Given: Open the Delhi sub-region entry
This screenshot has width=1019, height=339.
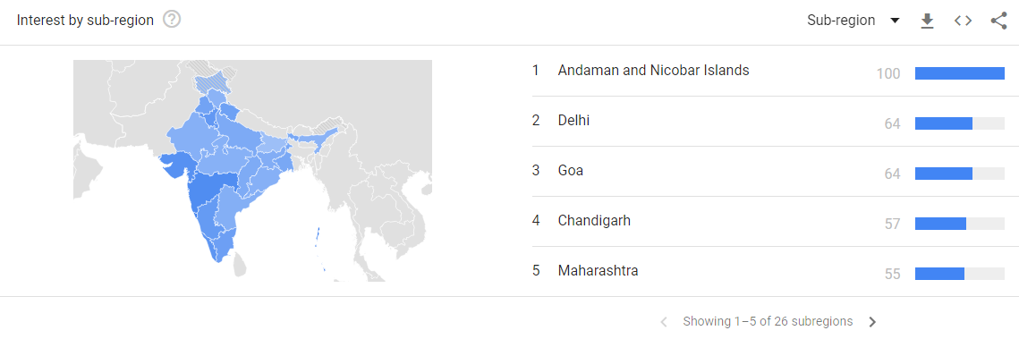Looking at the screenshot, I should tap(770, 122).
